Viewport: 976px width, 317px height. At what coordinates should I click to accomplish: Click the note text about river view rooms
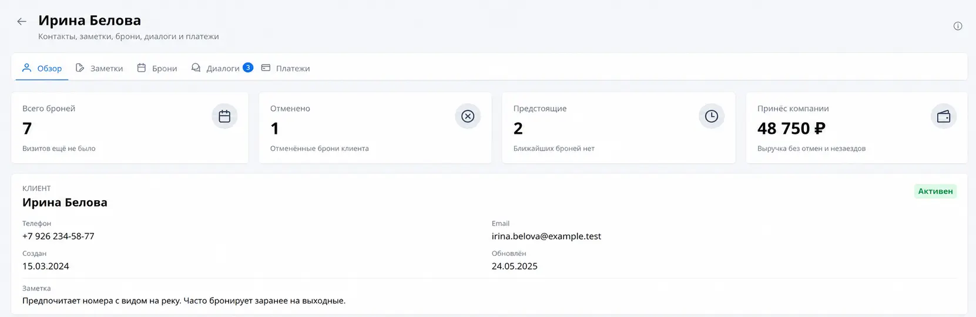point(184,301)
